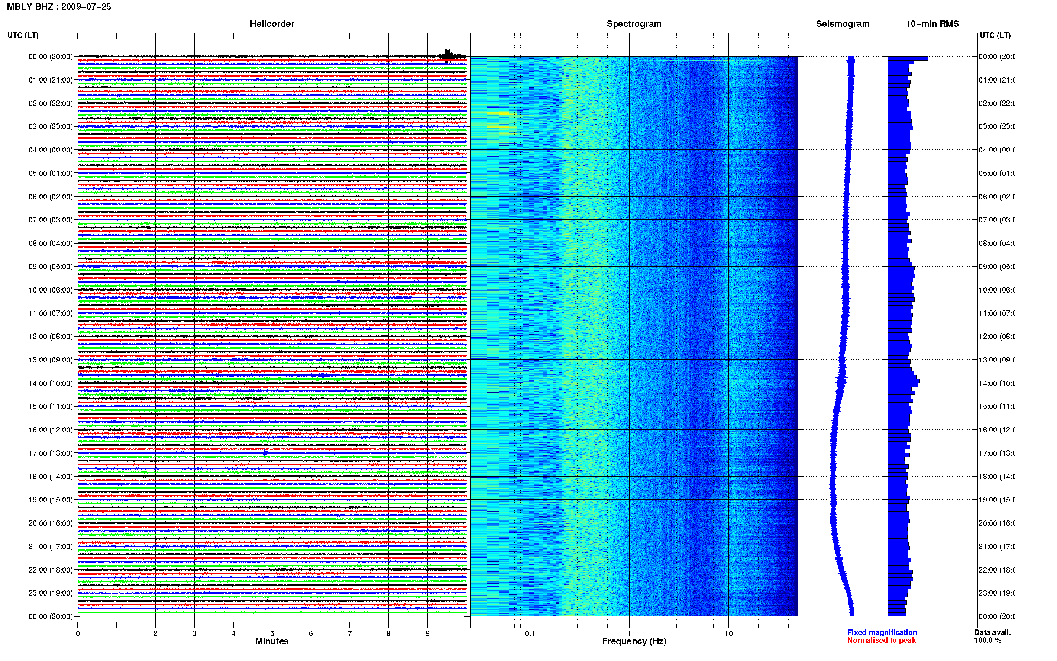Click the left 18:00 (14:00) time label
1057x661 pixels.
(51, 477)
